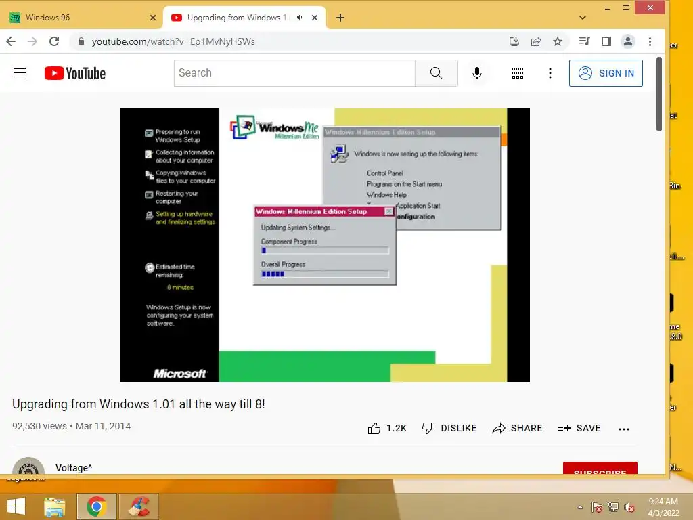
Task: Focus the YouTube Search box
Action: click(x=294, y=73)
